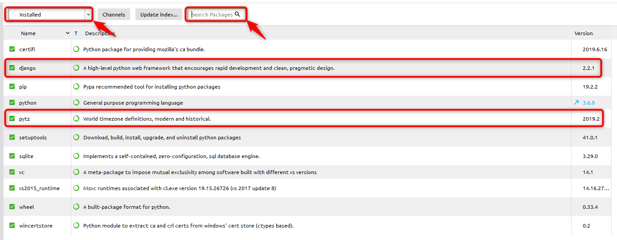Select the wheel package row name
Screen dimensions: 617x240
coord(27,207)
